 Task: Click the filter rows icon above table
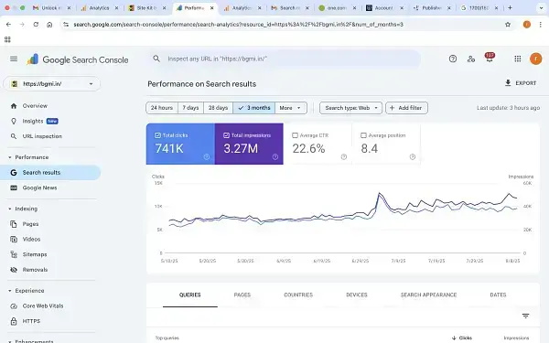pos(525,316)
